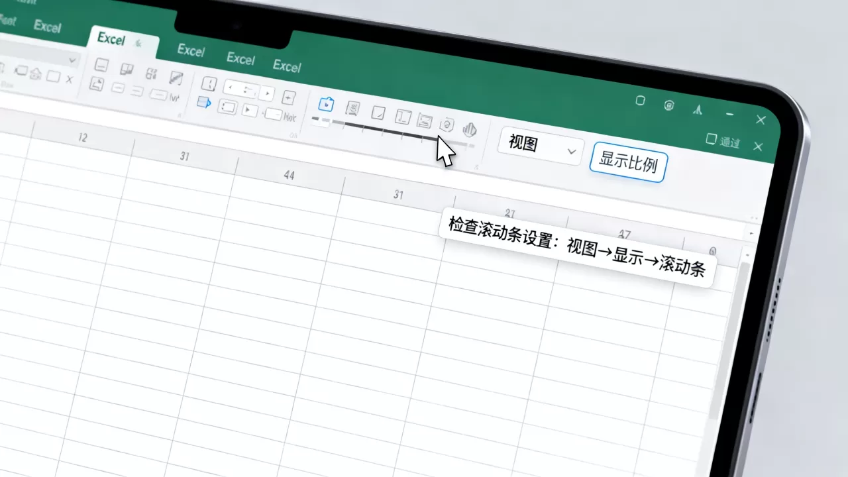Click the small X icon in the left ribbon group

point(69,79)
